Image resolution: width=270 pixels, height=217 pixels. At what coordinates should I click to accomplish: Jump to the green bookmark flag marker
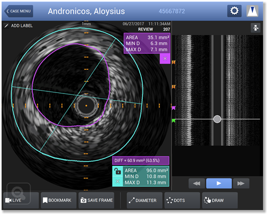174,121
